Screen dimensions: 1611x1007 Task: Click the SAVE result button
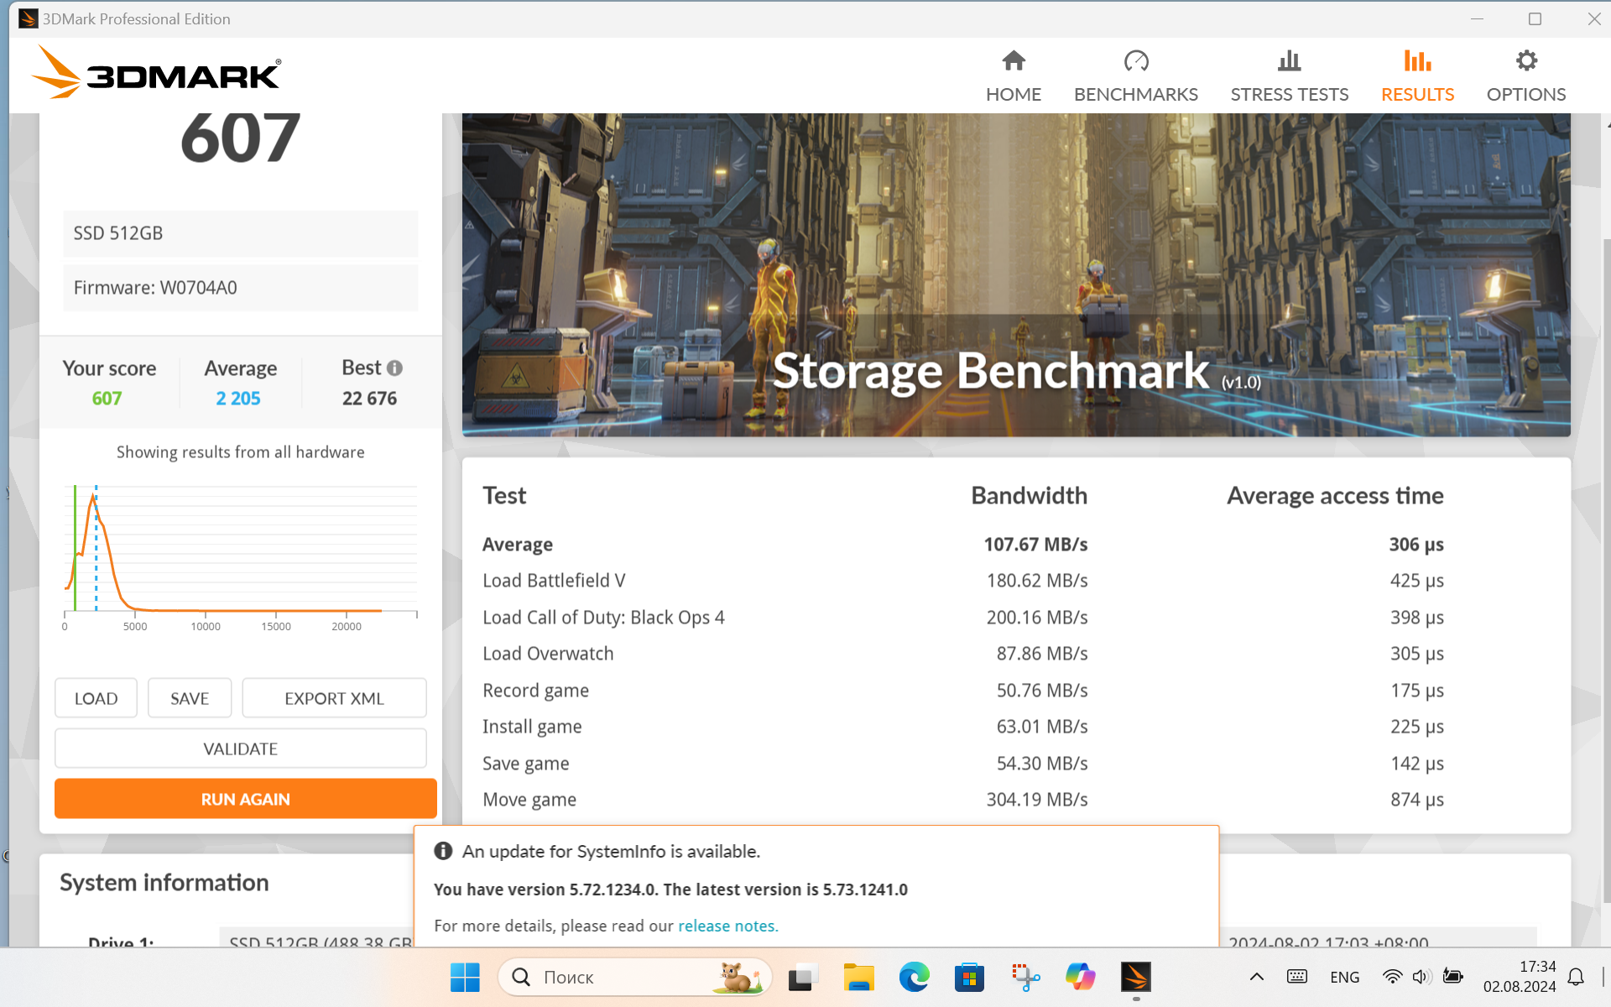coord(190,698)
